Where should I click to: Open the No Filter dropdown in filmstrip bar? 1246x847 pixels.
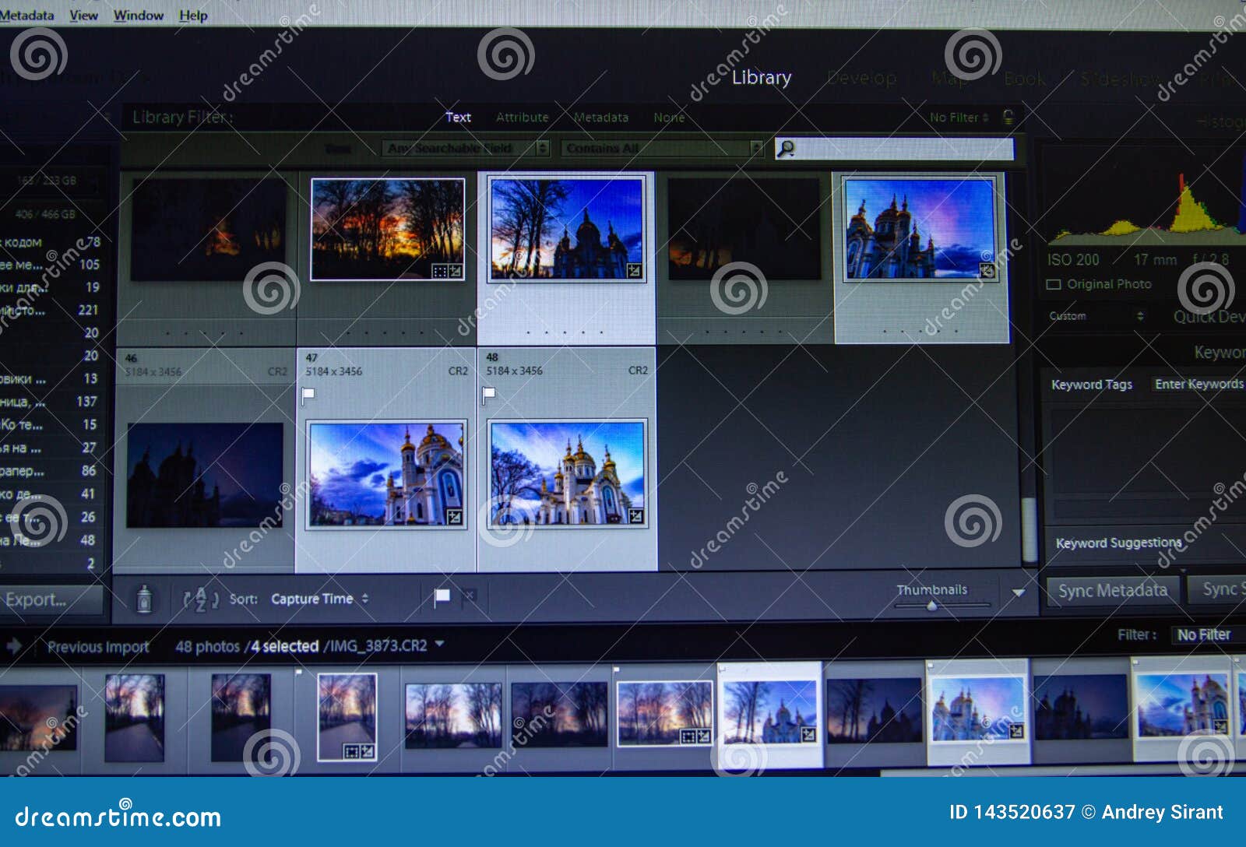tap(1203, 634)
